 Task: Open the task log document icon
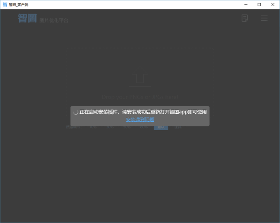245,18
